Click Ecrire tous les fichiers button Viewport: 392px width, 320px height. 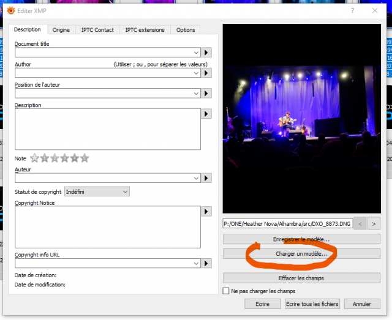pyautogui.click(x=312, y=304)
